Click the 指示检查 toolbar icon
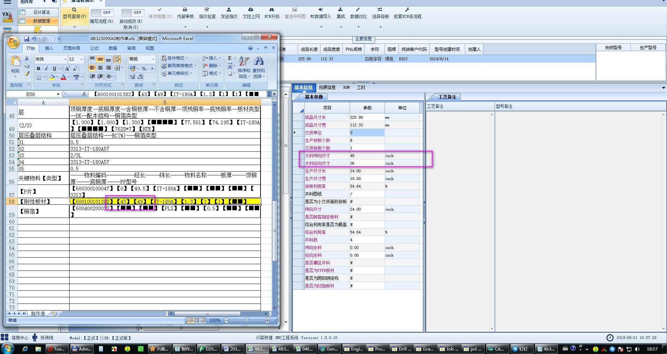This screenshot has width=667, height=354. pos(207,10)
